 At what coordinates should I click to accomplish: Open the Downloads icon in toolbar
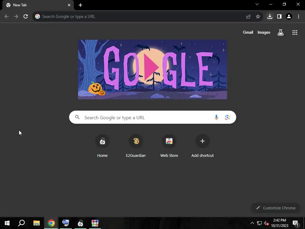(270, 17)
